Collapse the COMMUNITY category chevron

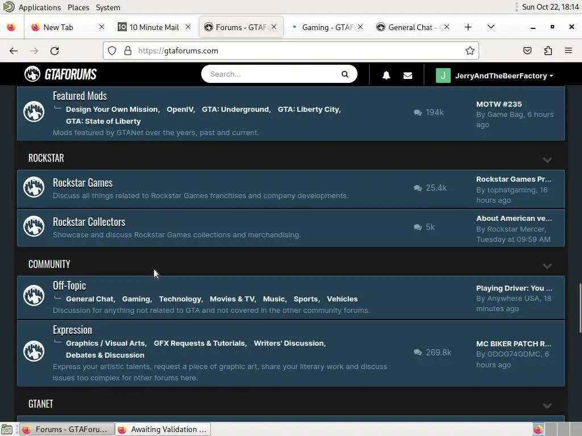547,266
